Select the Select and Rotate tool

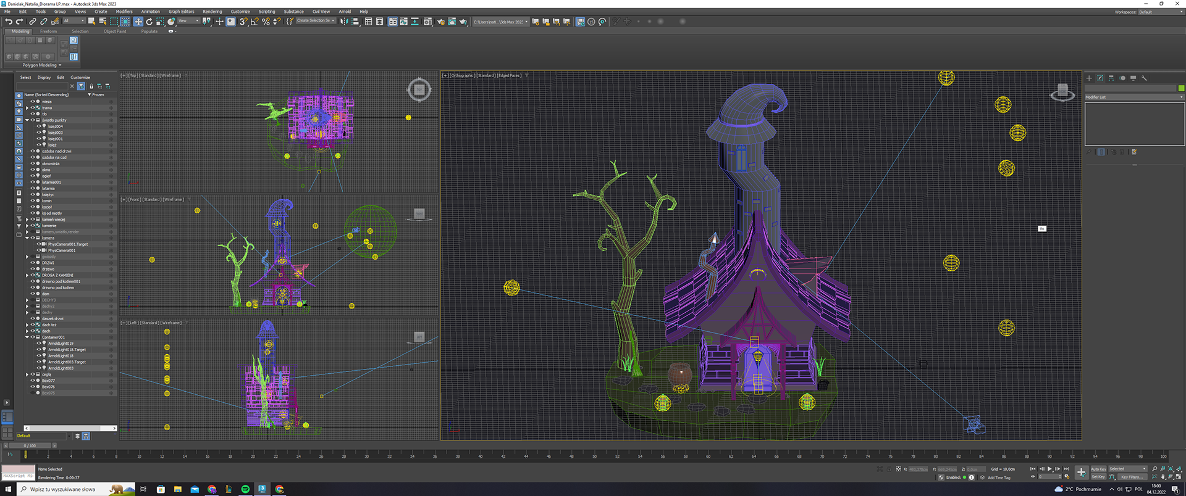tap(149, 22)
